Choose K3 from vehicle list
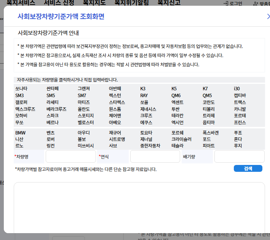The width and height of the screenshot is (270, 240). point(143,88)
